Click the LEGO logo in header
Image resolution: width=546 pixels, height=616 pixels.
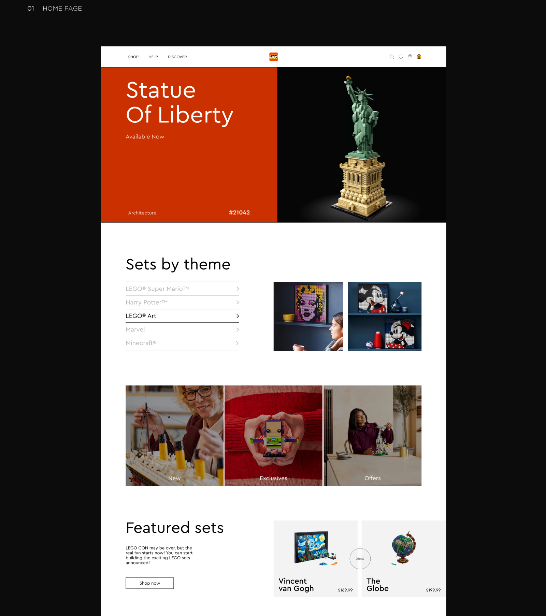point(273,57)
